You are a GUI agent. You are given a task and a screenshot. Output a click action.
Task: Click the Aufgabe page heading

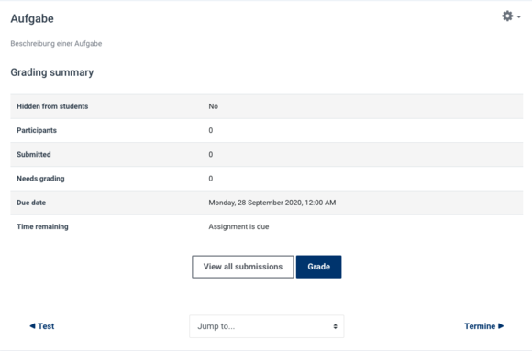[32, 18]
